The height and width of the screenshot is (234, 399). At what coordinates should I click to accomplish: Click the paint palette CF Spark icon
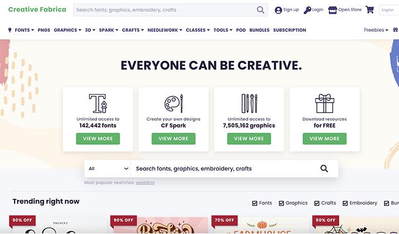point(174,104)
